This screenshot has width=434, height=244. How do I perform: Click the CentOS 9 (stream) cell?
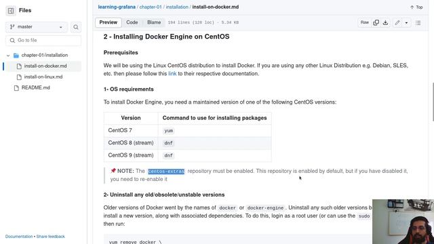coord(131,155)
